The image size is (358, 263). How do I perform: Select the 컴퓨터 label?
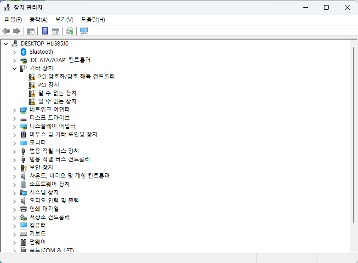point(38,225)
